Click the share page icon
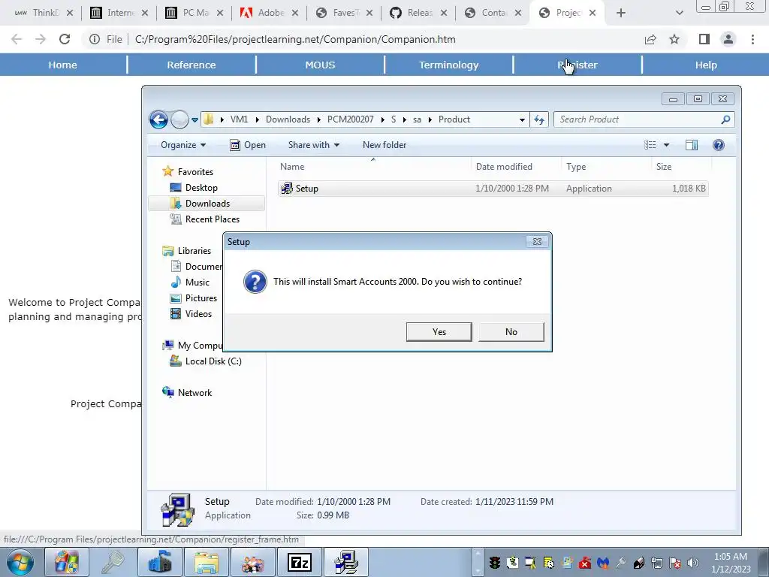Image resolution: width=769 pixels, height=577 pixels. pyautogui.click(x=650, y=39)
